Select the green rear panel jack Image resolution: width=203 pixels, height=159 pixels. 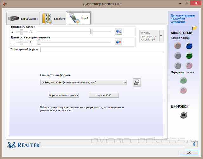coord(189,56)
